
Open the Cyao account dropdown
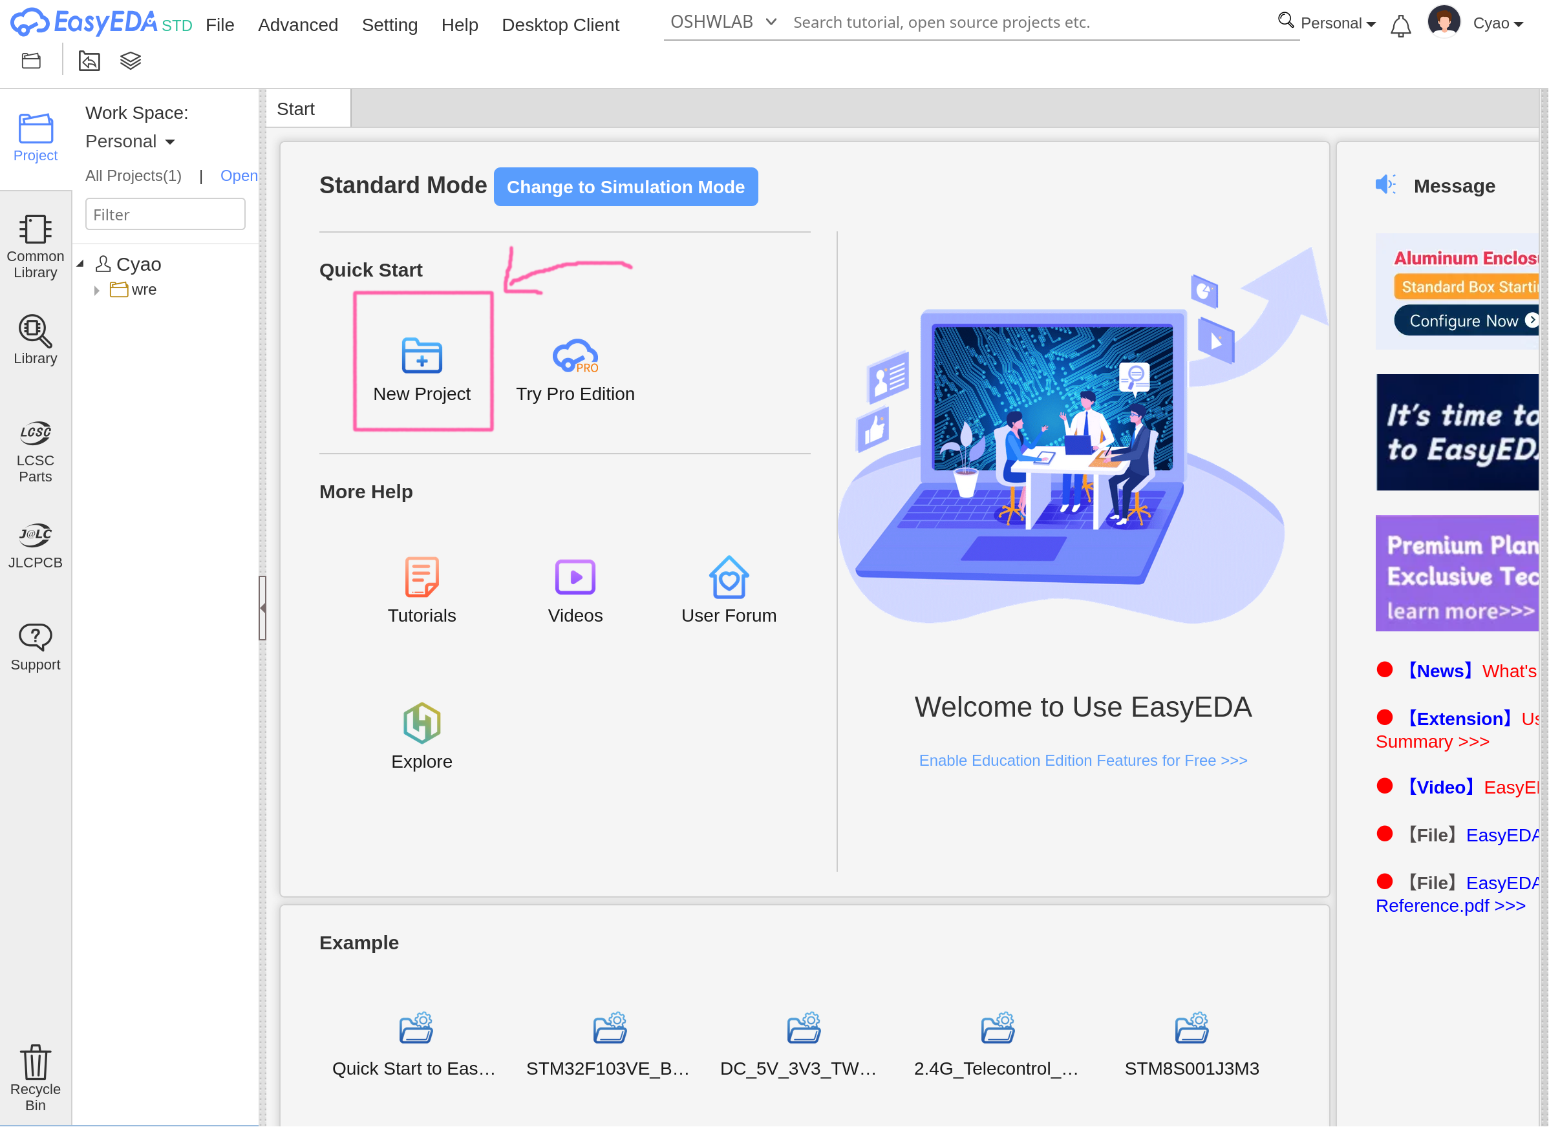tap(1498, 23)
